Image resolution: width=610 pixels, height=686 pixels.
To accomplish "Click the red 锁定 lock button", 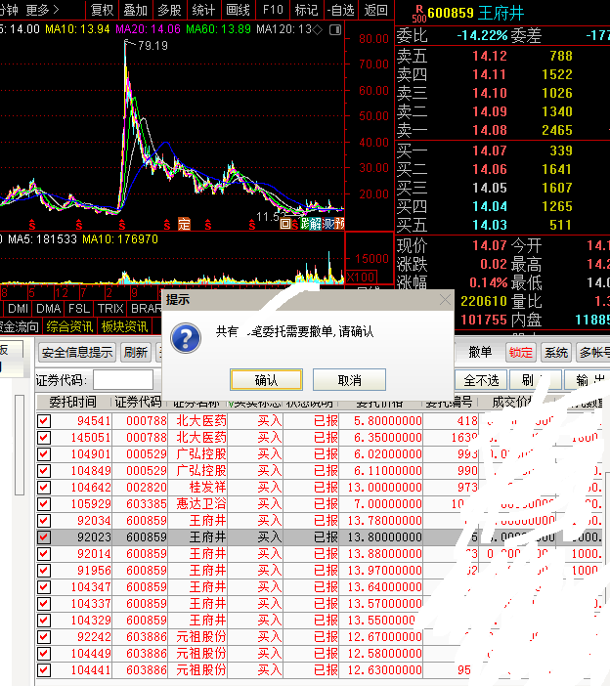I will pyautogui.click(x=521, y=352).
